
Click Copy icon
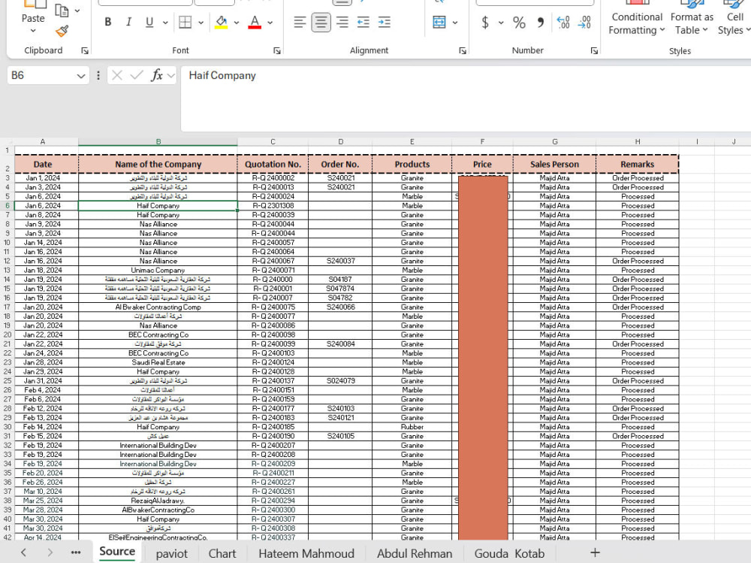[62, 11]
